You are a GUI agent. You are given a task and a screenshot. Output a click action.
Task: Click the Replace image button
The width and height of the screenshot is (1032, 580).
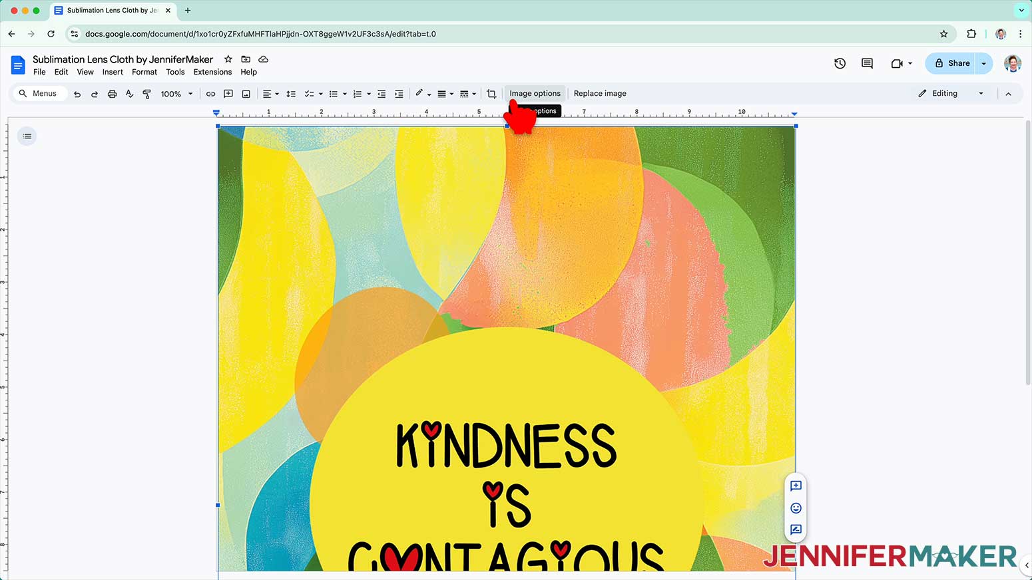(600, 94)
